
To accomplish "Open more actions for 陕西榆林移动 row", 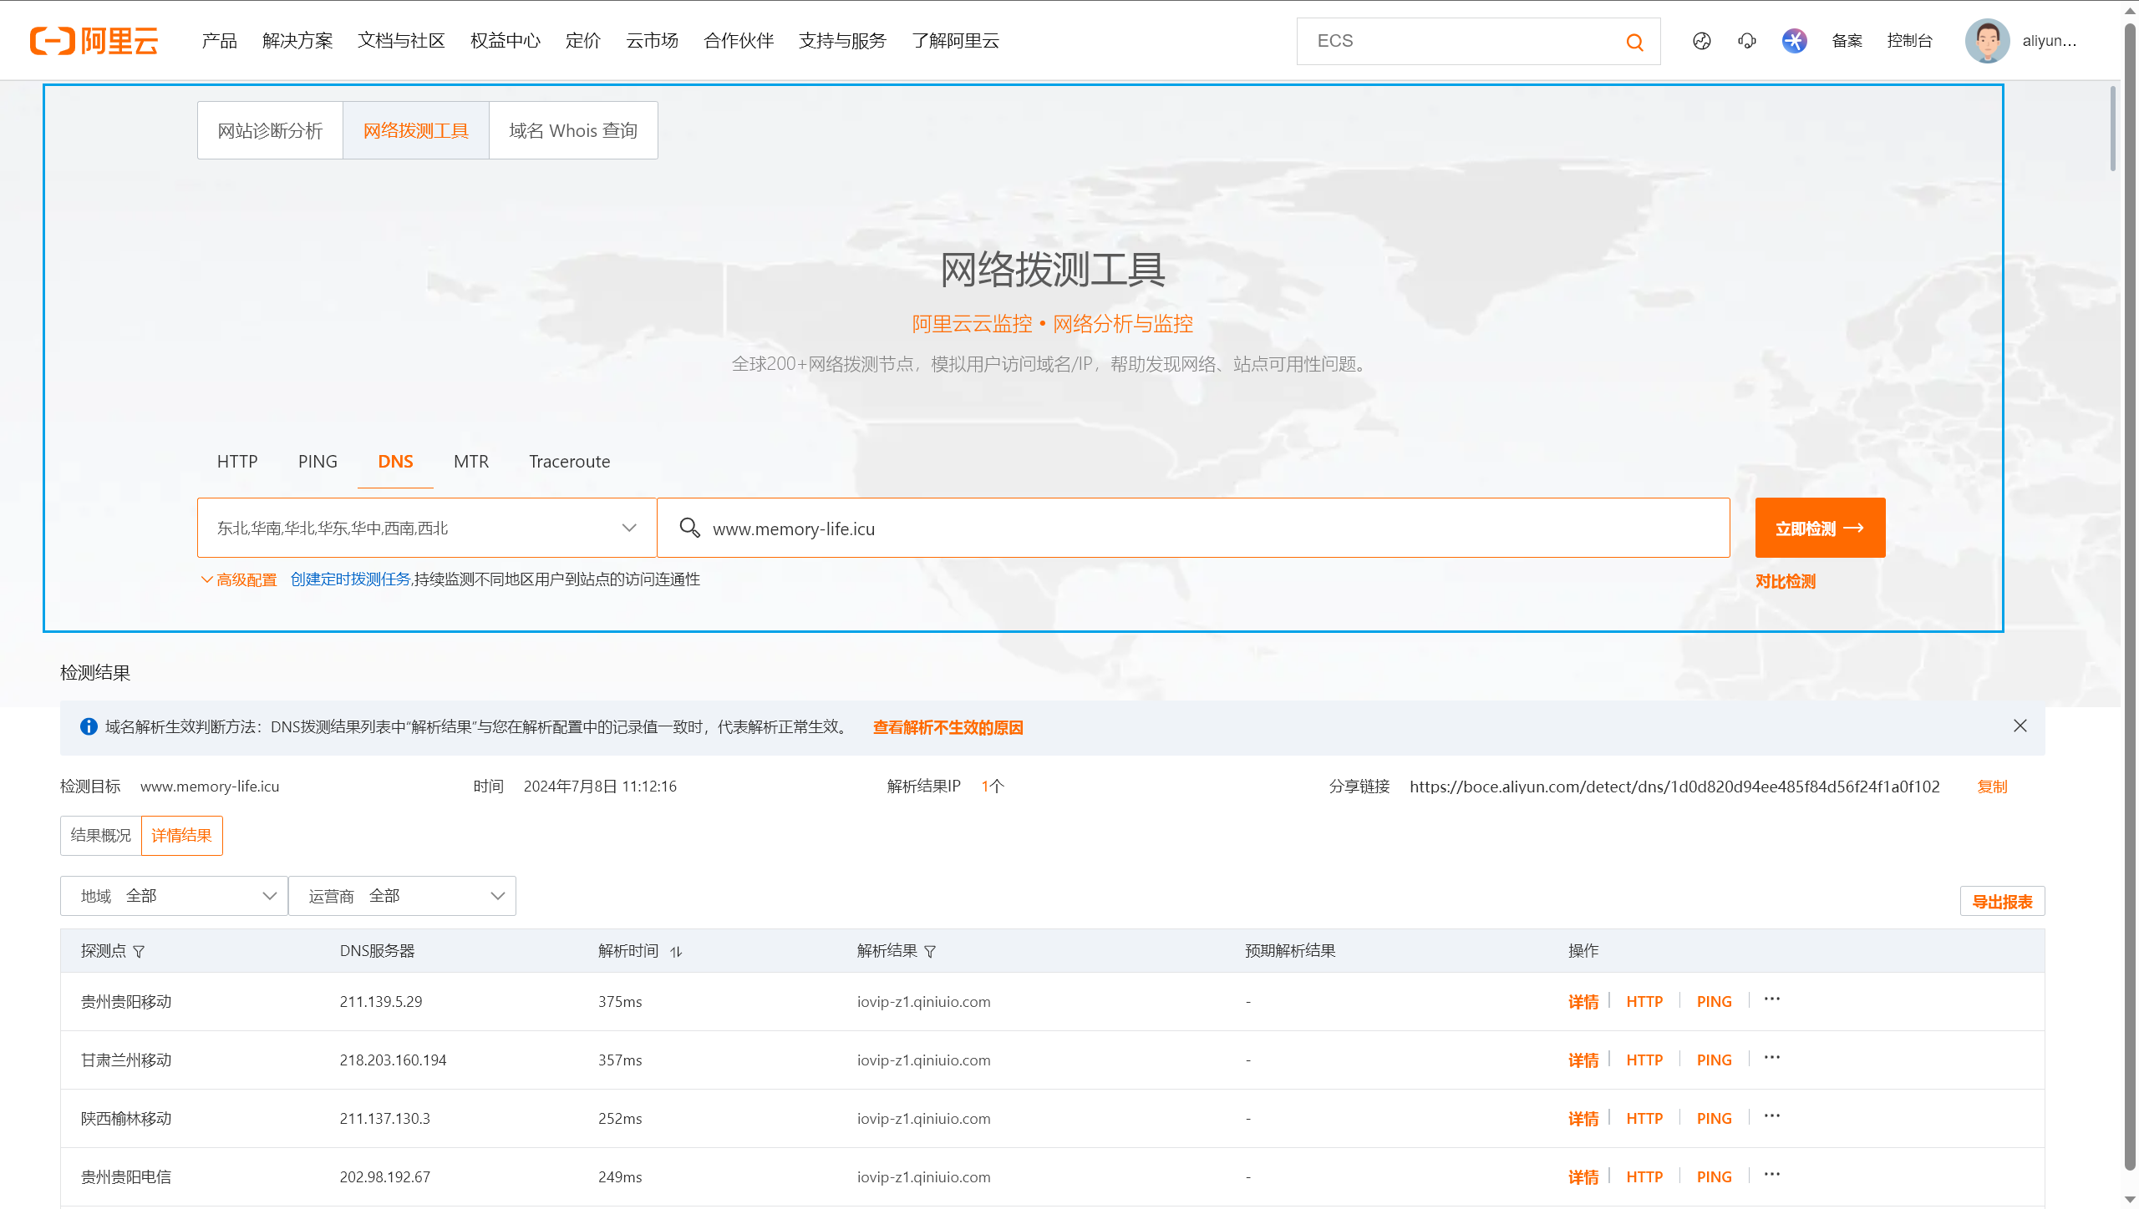I will 1771,1115.
